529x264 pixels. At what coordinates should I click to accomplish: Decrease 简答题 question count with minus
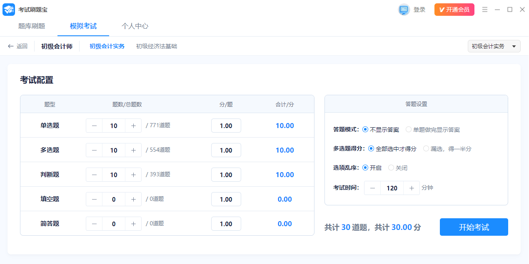(94, 224)
